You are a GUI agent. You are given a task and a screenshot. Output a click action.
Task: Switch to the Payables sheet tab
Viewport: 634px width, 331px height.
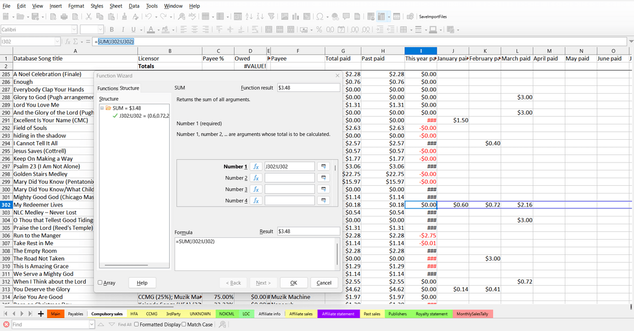pos(75,314)
